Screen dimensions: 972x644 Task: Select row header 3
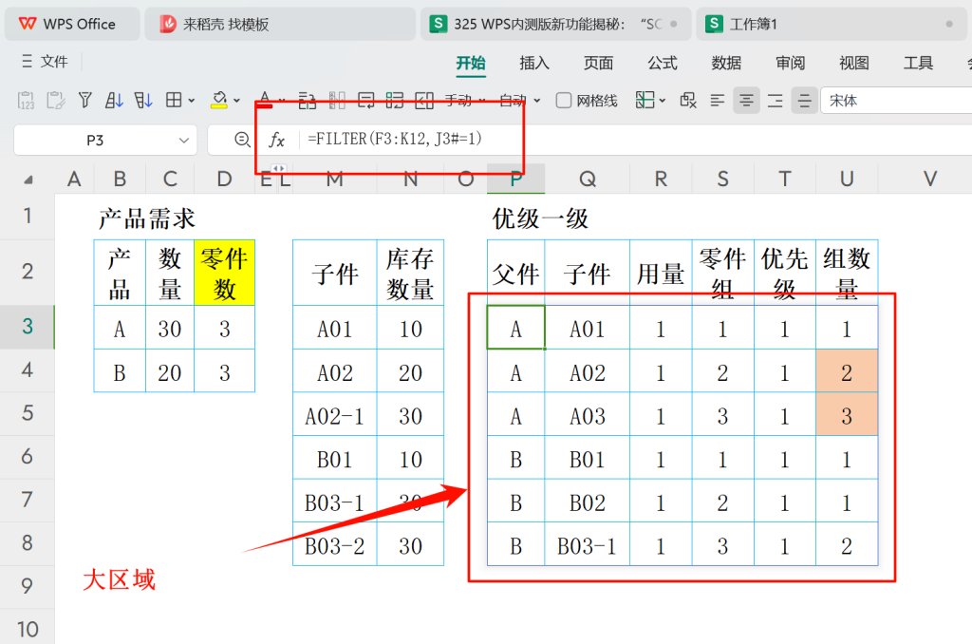(28, 327)
